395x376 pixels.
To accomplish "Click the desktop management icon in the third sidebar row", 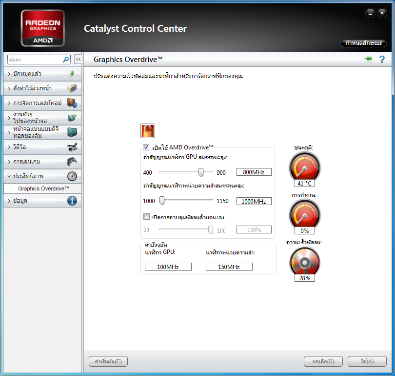I will tap(72, 103).
